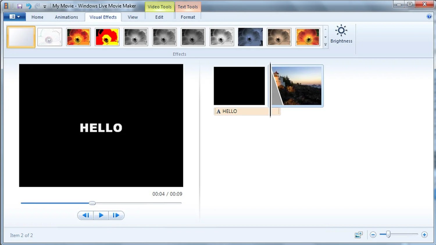Viewport: 436px width, 245px height.
Task: Select the no-effect blank thumbnail
Action: [21, 37]
